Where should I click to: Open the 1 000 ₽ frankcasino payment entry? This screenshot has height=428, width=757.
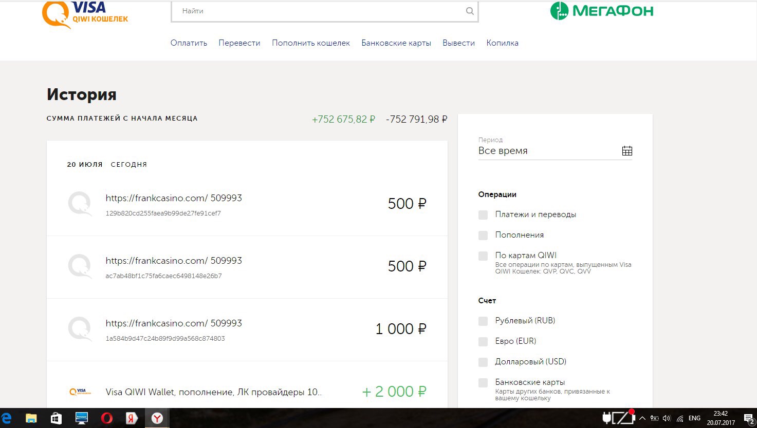[247, 329]
